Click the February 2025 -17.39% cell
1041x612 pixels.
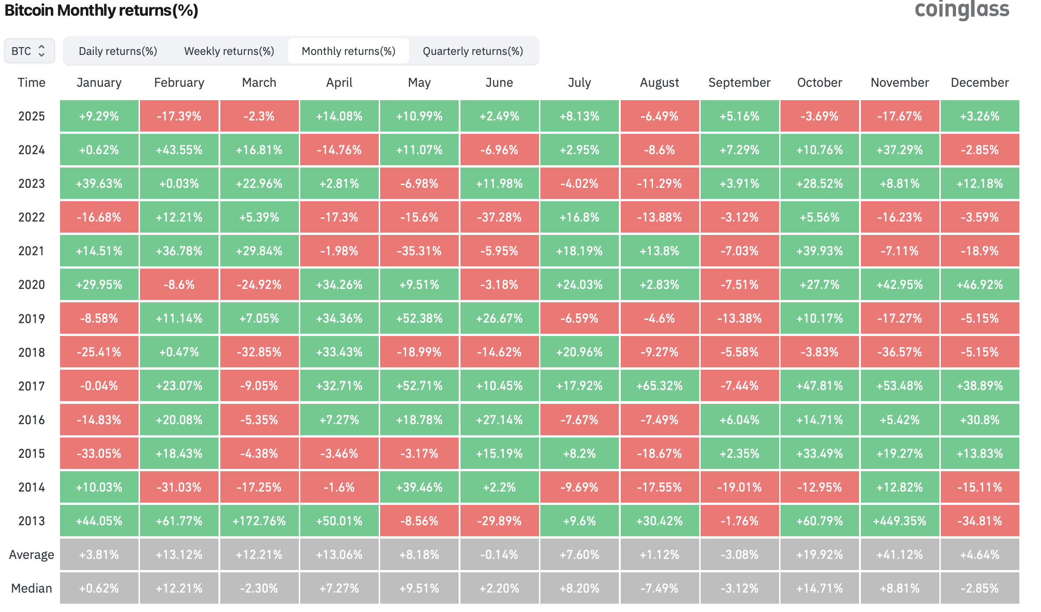[179, 116]
